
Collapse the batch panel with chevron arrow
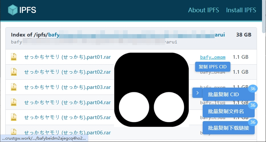197,93
